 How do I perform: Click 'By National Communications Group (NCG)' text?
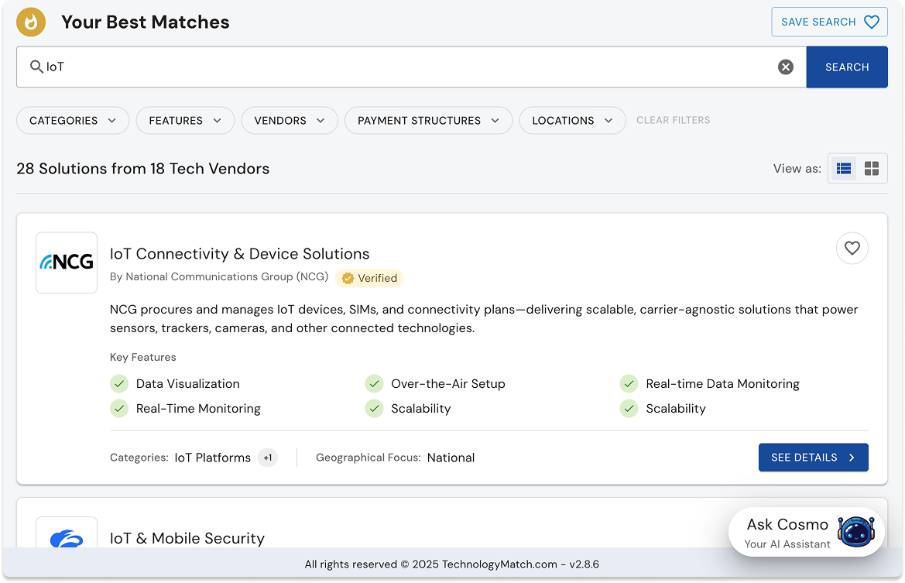[219, 277]
